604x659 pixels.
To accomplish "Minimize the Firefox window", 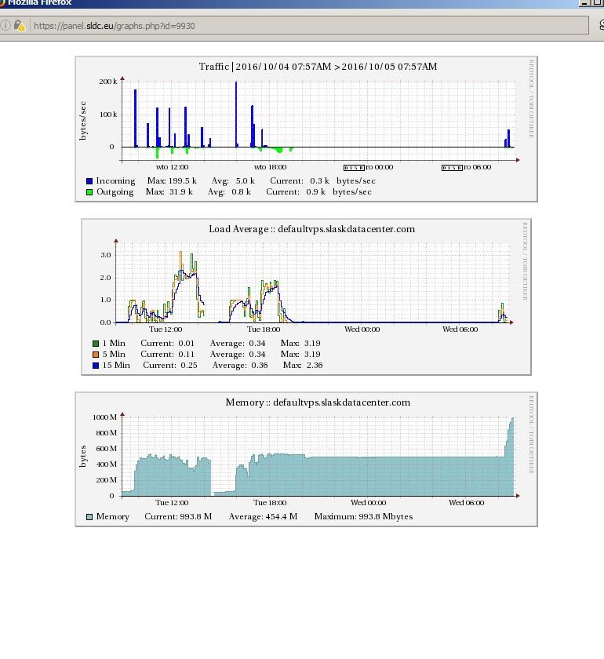I will [584, 2].
